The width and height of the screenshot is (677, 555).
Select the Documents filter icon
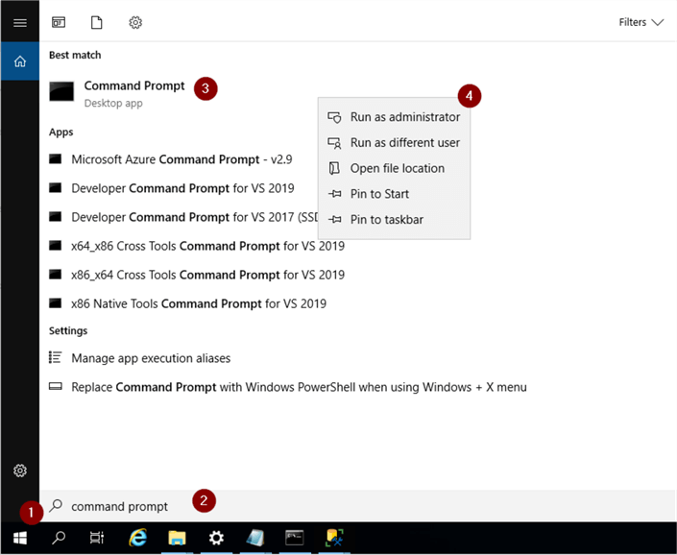click(97, 22)
